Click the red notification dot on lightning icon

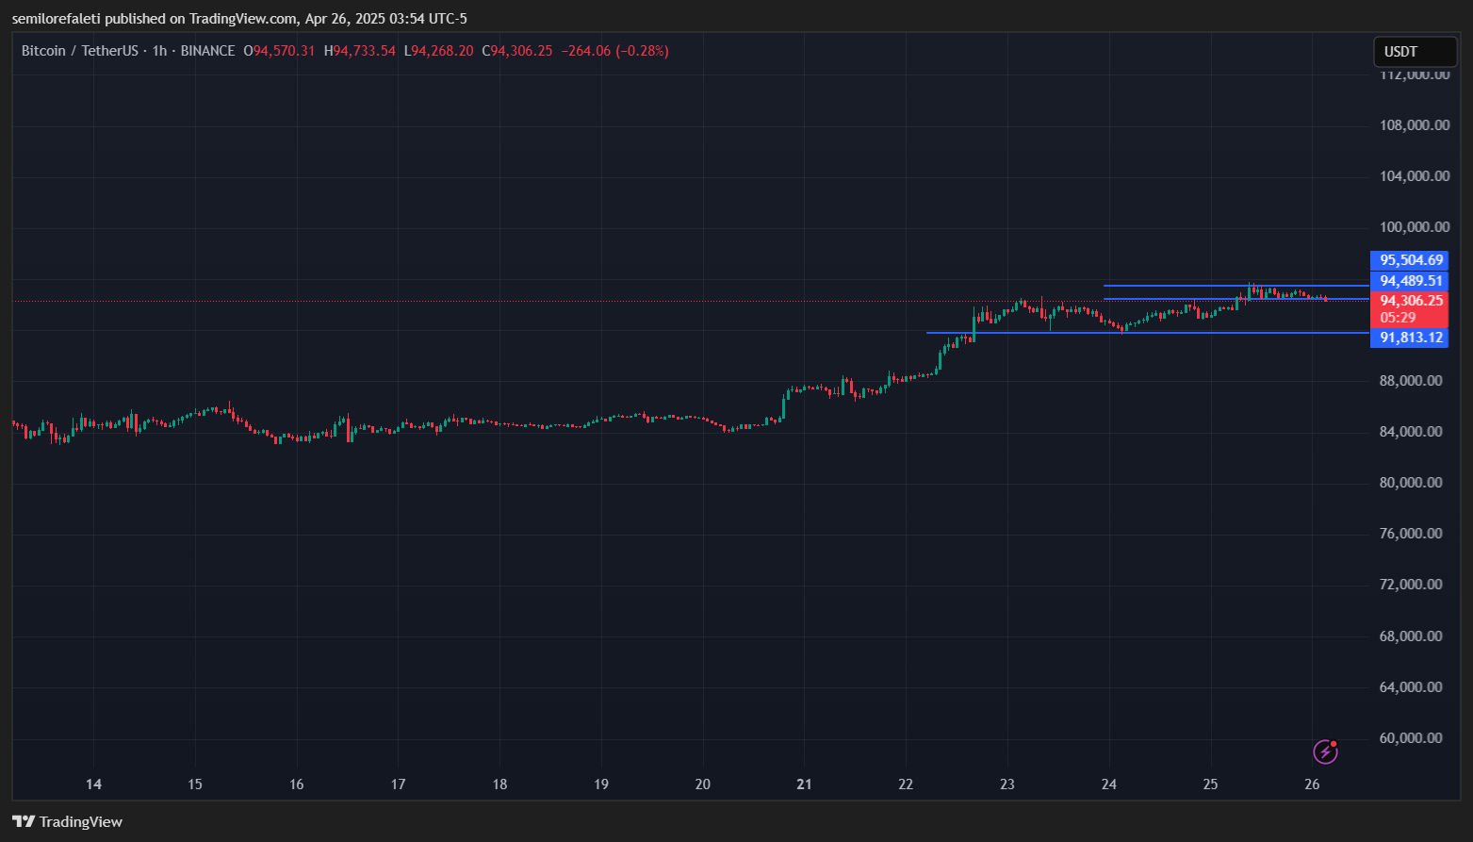pyautogui.click(x=1334, y=744)
